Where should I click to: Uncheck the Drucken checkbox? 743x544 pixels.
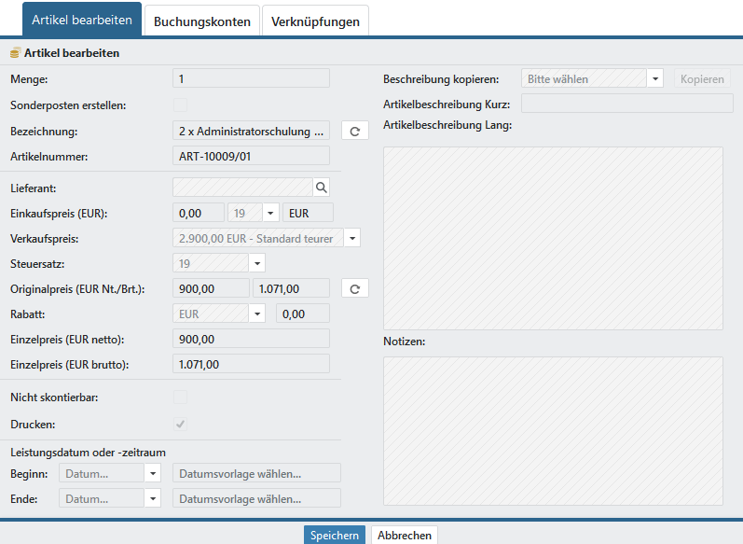click(181, 425)
